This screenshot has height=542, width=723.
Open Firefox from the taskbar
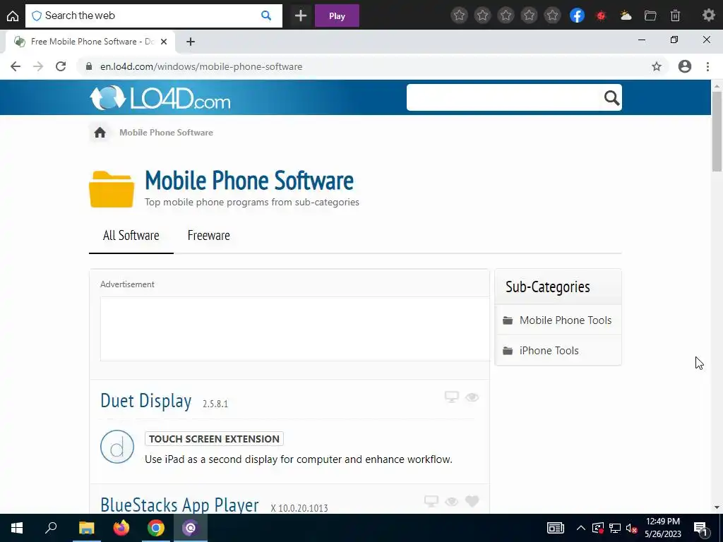point(121,528)
